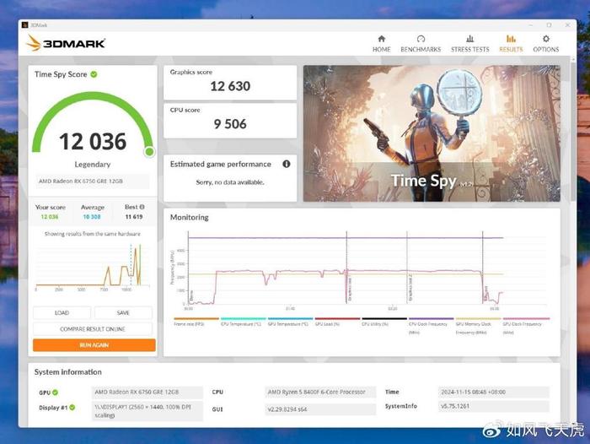Screen dimensions: 590x444
Task: Click the Monitoring heading
Action: coord(190,218)
